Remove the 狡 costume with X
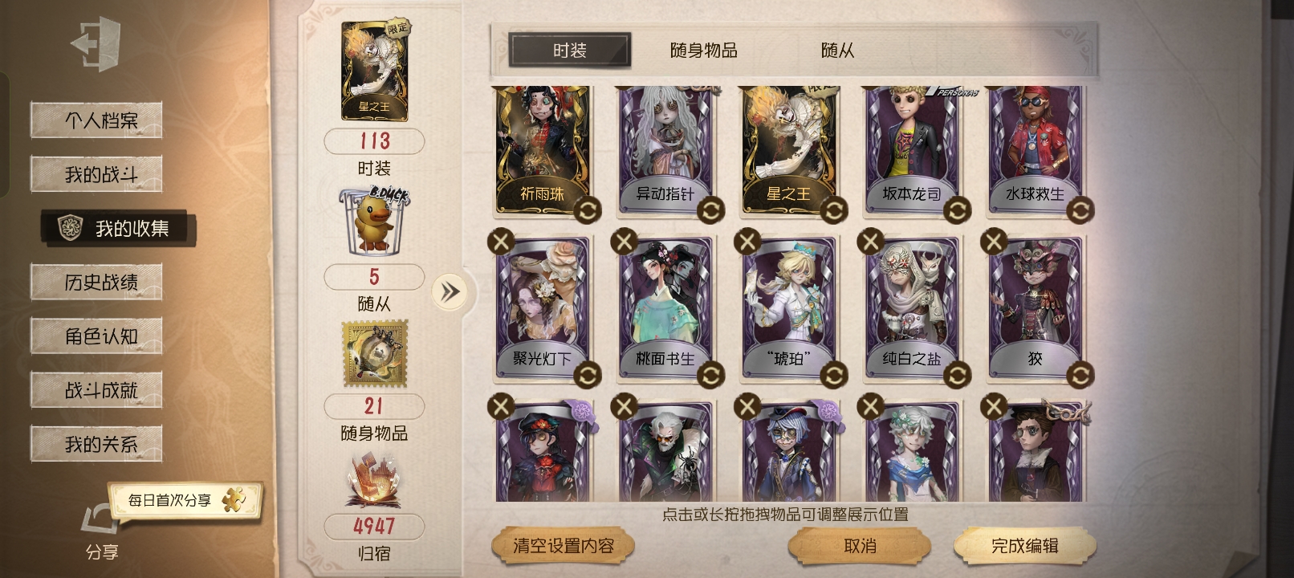The image size is (1294, 578). 994,241
